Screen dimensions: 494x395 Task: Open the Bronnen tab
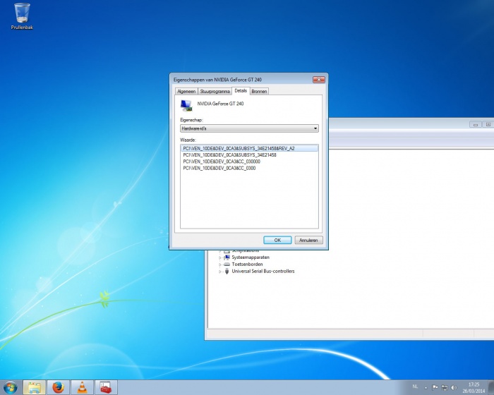[259, 92]
